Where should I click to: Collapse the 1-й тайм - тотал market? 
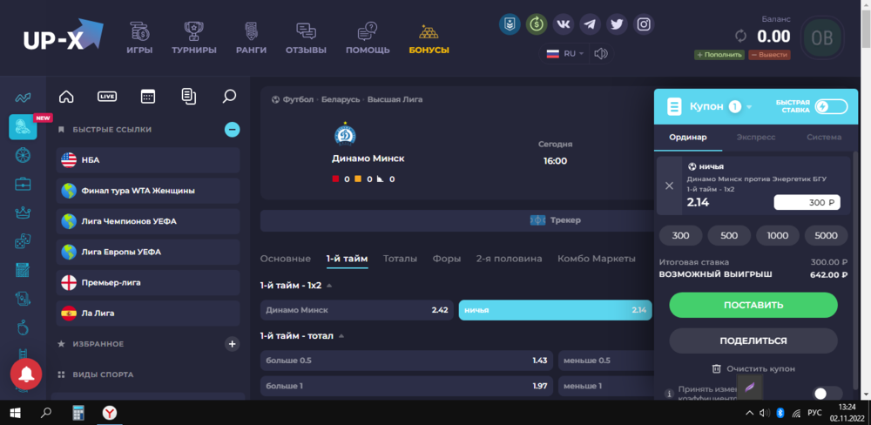pyautogui.click(x=341, y=336)
